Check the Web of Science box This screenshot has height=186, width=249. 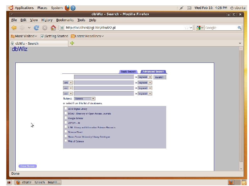click(x=66, y=141)
